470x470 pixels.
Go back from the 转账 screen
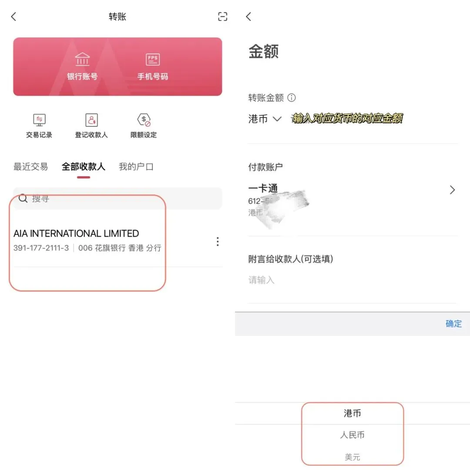(x=13, y=17)
